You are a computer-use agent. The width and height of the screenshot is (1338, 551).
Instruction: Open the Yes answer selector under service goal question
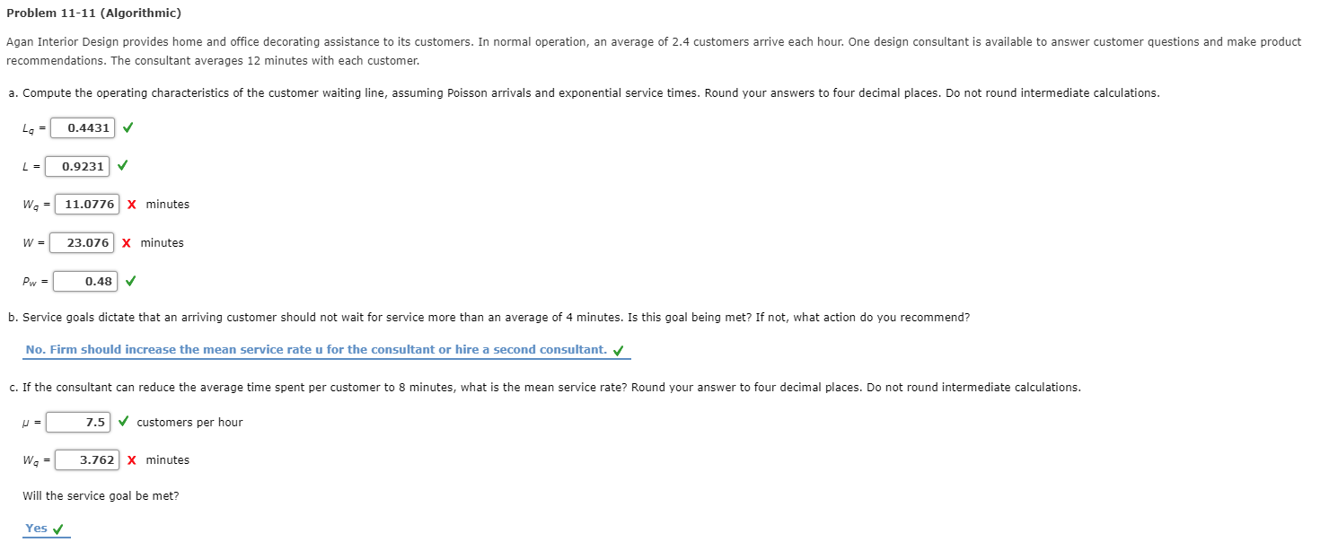tap(34, 528)
